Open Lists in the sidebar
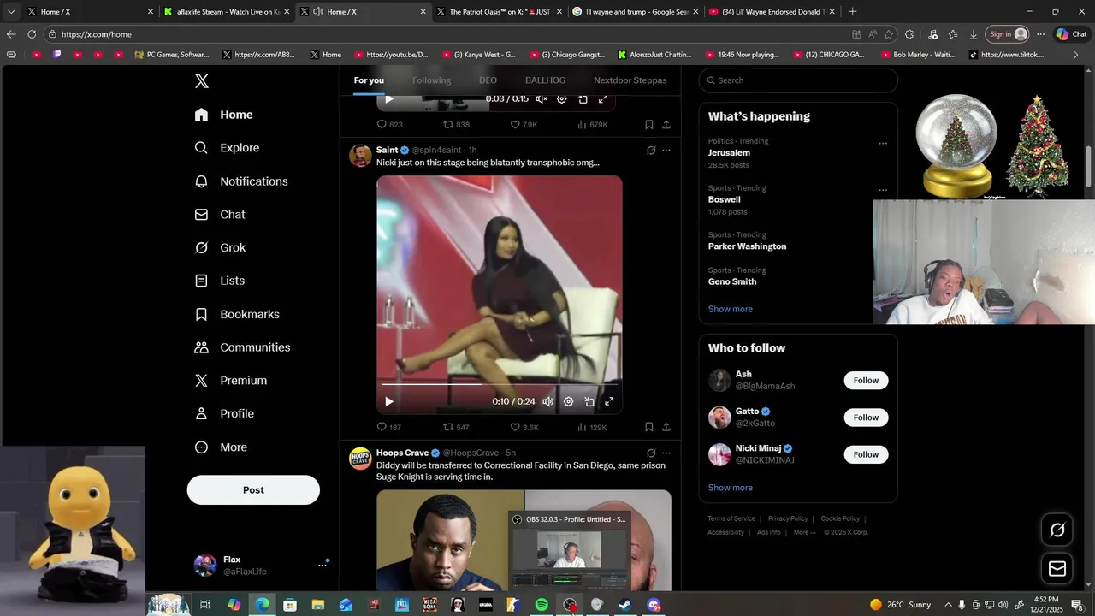Image resolution: width=1095 pixels, height=616 pixels. [x=219, y=281]
